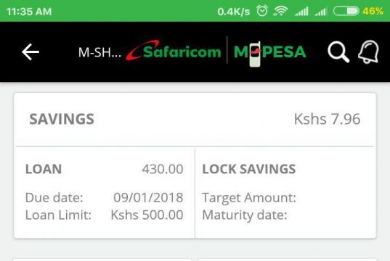Open notifications bell icon
Viewport: 390px width, 261px height.
coord(369,51)
